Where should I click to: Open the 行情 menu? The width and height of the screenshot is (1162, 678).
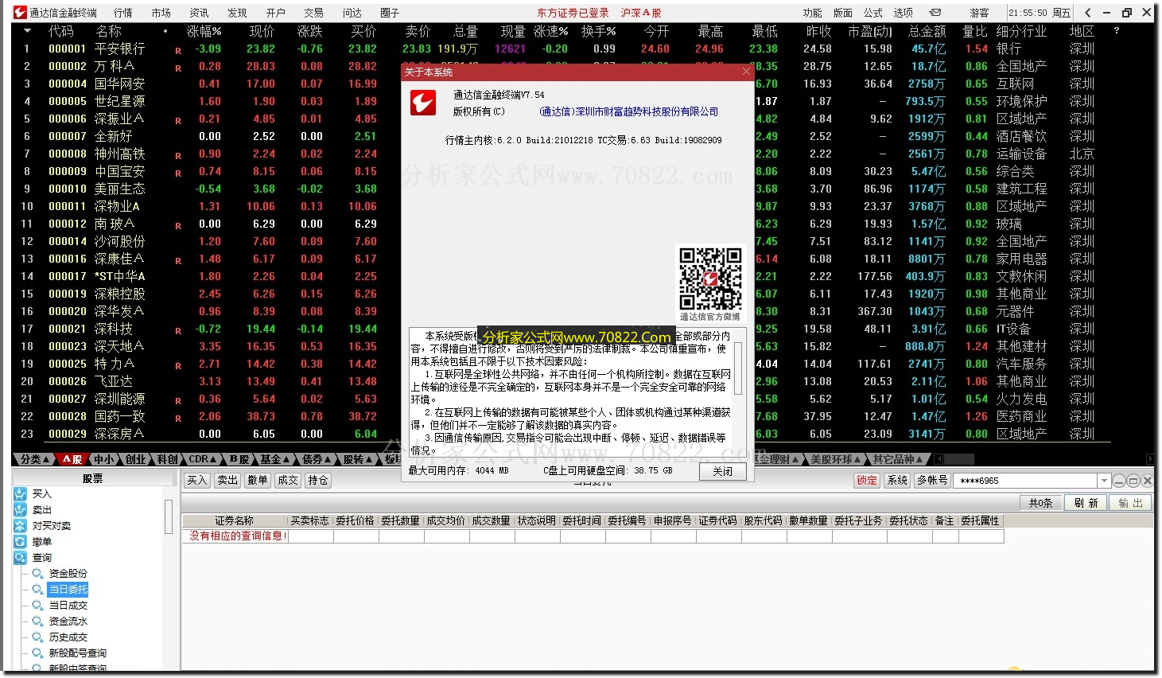point(123,13)
